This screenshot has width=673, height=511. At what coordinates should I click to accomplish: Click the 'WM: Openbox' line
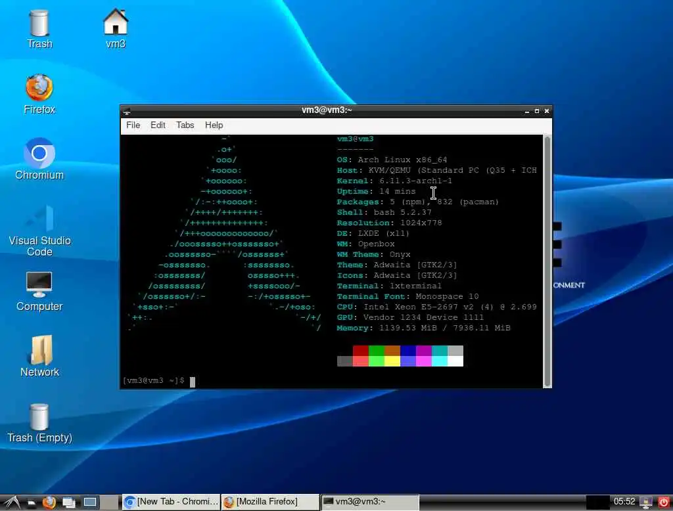pos(365,244)
